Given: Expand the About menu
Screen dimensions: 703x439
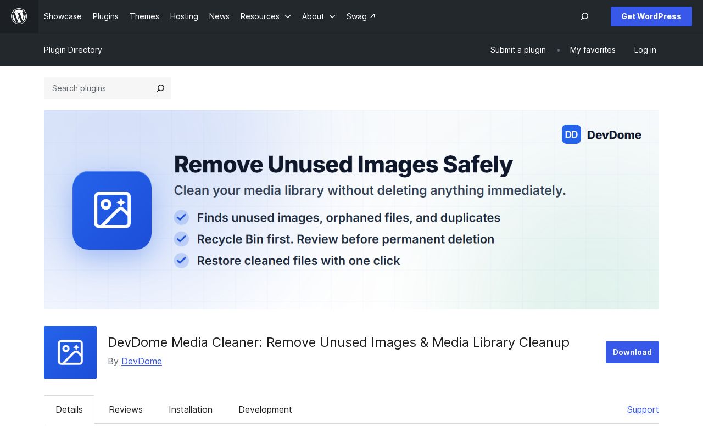Looking at the screenshot, I should click(x=319, y=16).
